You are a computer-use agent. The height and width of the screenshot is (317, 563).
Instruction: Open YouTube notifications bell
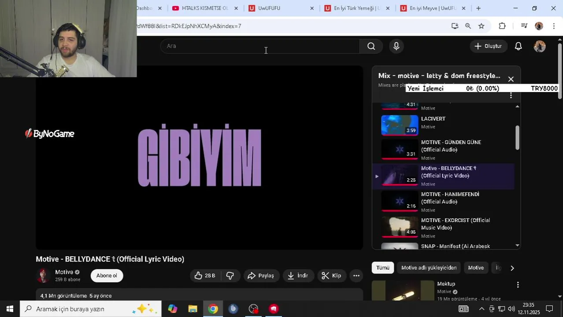[x=519, y=46]
